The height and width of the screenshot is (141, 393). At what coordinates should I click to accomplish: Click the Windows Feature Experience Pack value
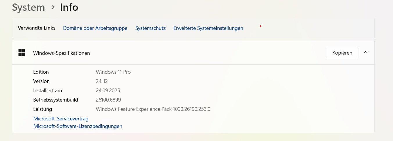(153, 109)
